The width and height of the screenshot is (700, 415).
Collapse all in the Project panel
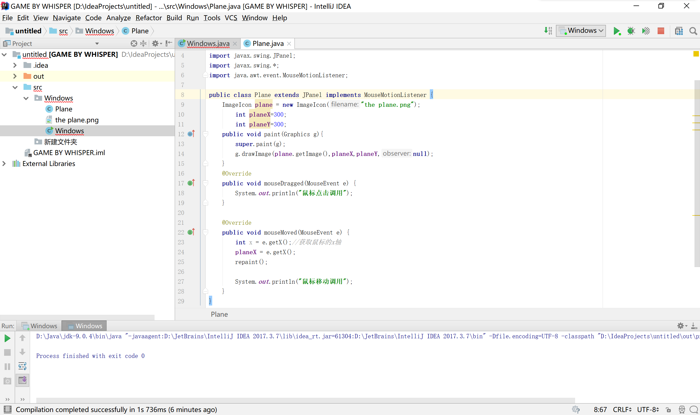click(x=143, y=43)
